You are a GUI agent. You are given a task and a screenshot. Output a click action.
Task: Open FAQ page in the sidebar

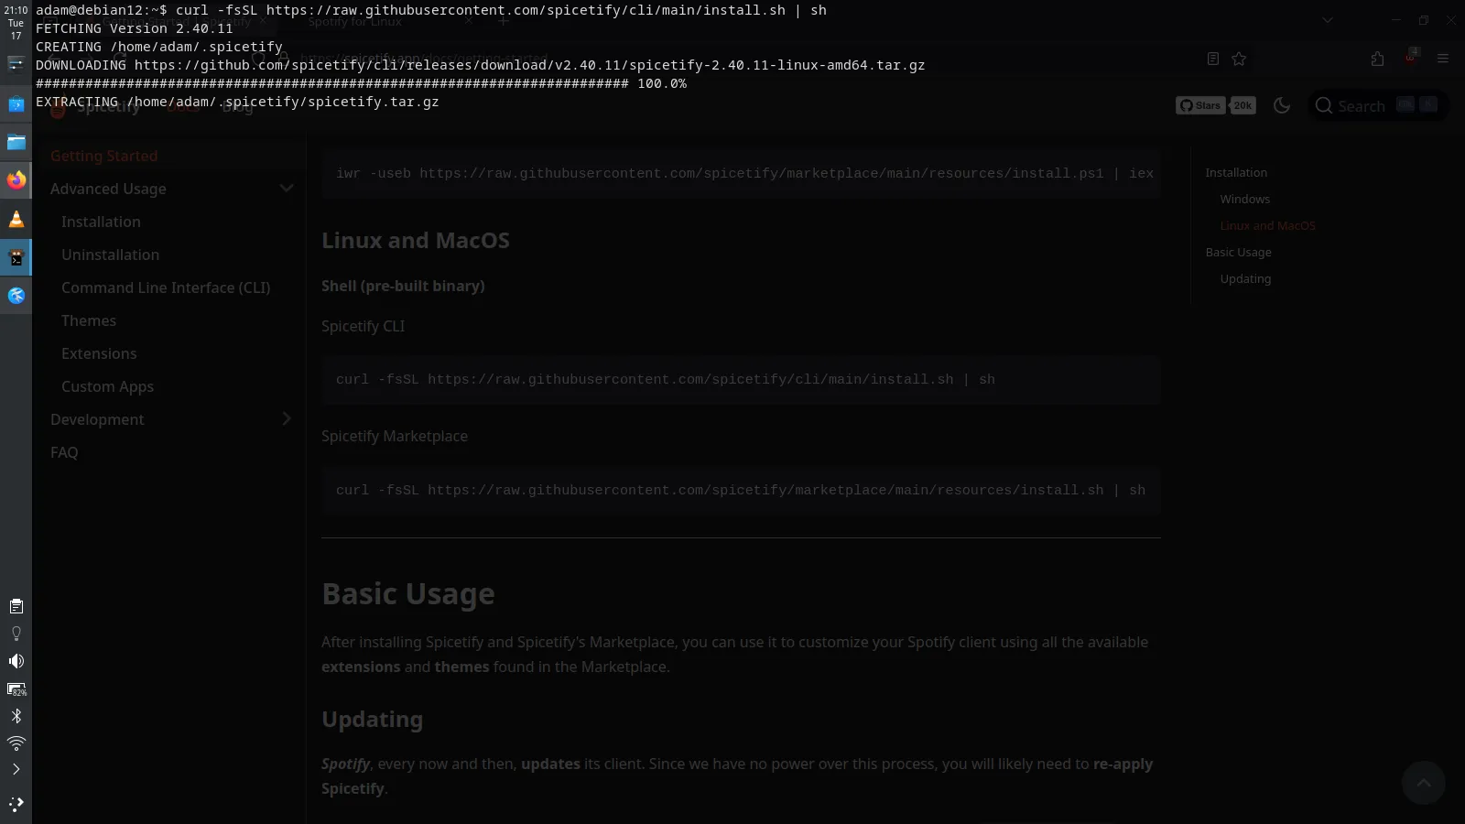tap(64, 452)
